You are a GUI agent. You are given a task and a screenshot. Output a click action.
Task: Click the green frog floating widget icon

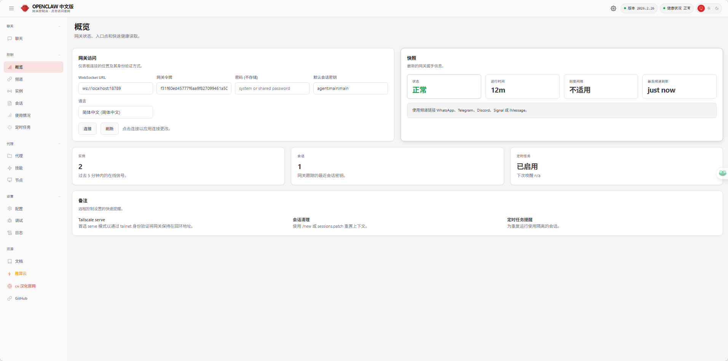722,173
